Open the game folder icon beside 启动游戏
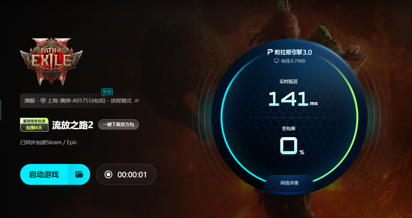412x218 pixels. click(x=79, y=174)
